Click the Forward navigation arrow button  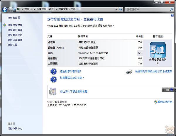coord(11,10)
